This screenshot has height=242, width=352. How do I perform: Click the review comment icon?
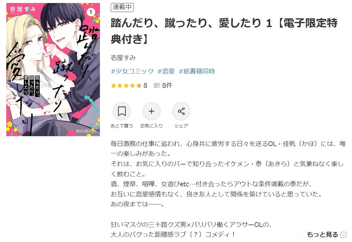click(156, 85)
